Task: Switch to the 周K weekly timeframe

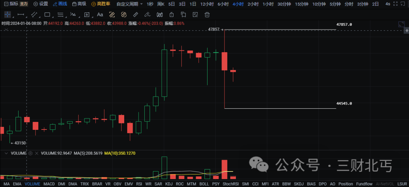Action: (x=161, y=4)
